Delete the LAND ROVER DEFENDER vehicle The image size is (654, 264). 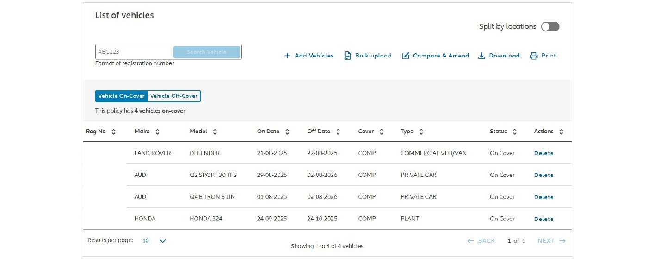coord(543,153)
